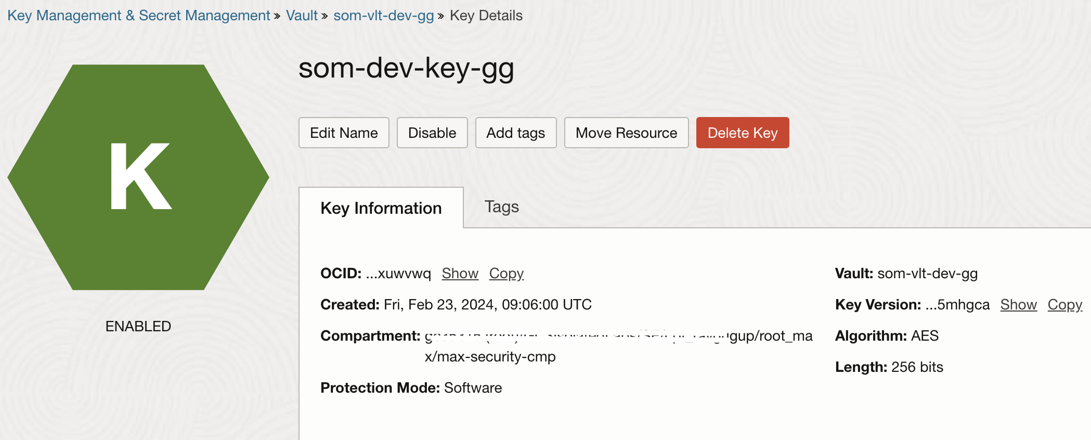Click the red Delete Key button
Screen dimensions: 1091x440
[x=742, y=133]
